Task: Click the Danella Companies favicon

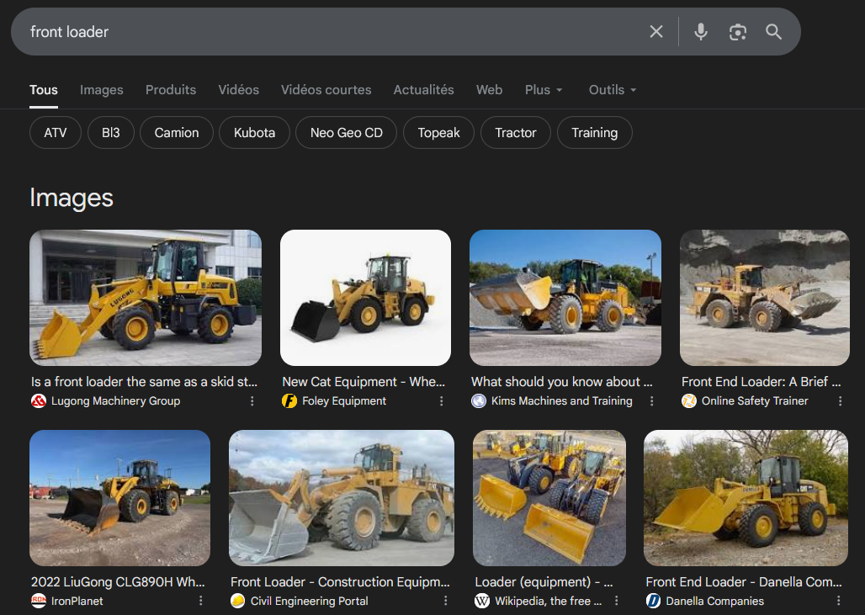Action: point(653,601)
